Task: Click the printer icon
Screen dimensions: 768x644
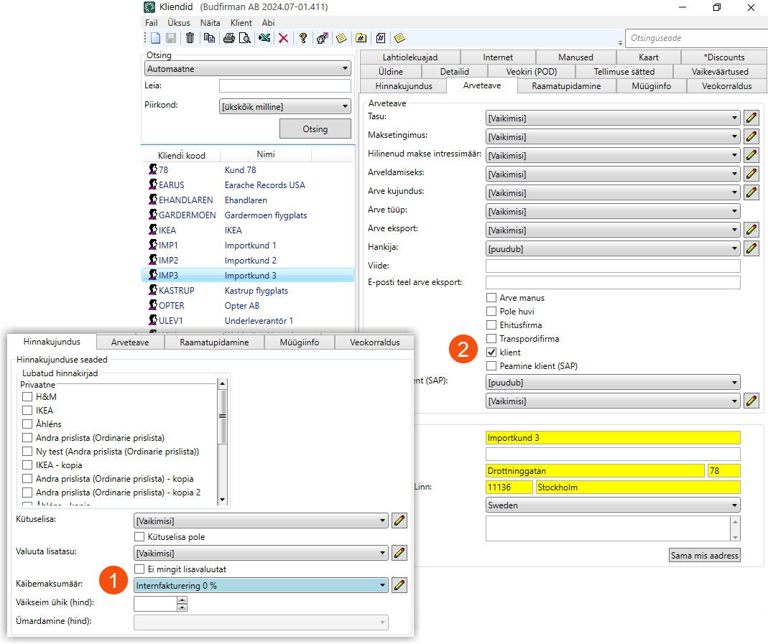Action: pos(228,38)
